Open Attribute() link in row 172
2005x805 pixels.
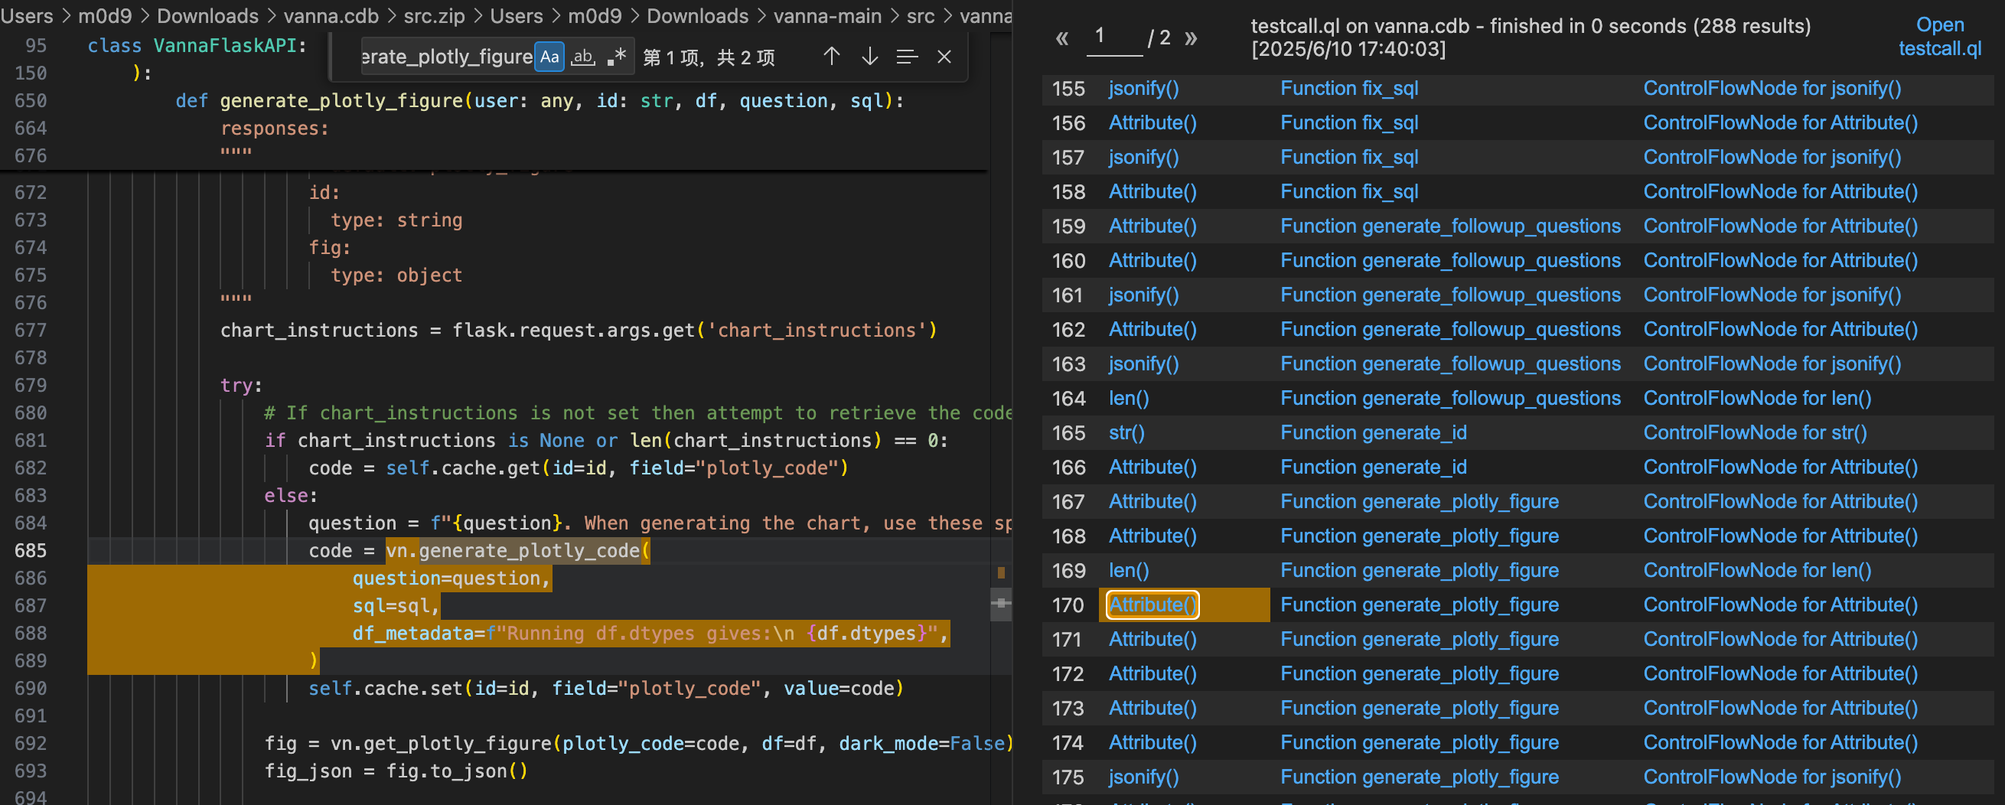1152,673
